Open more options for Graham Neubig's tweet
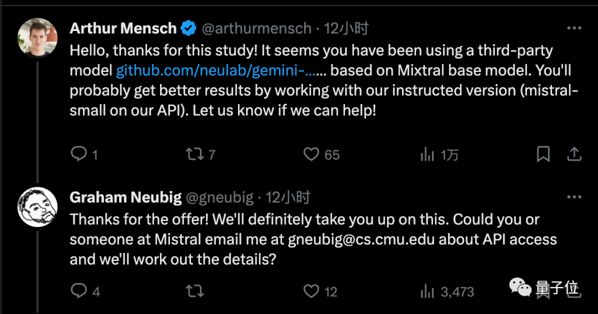The image size is (598, 314). click(x=575, y=198)
